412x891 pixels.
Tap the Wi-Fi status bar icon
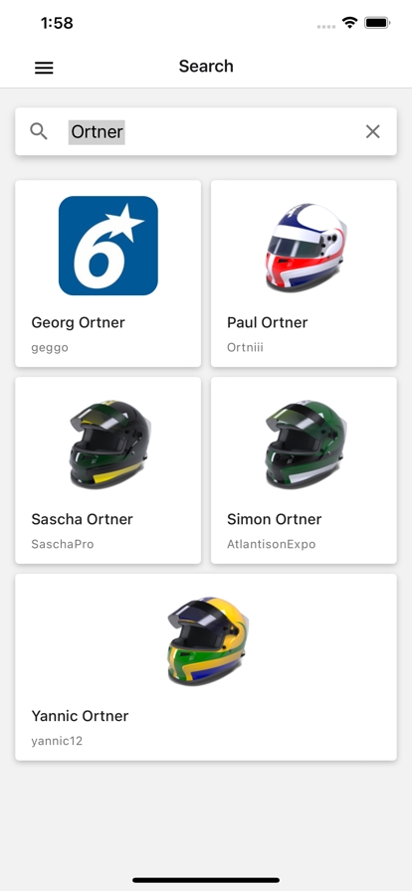click(349, 23)
